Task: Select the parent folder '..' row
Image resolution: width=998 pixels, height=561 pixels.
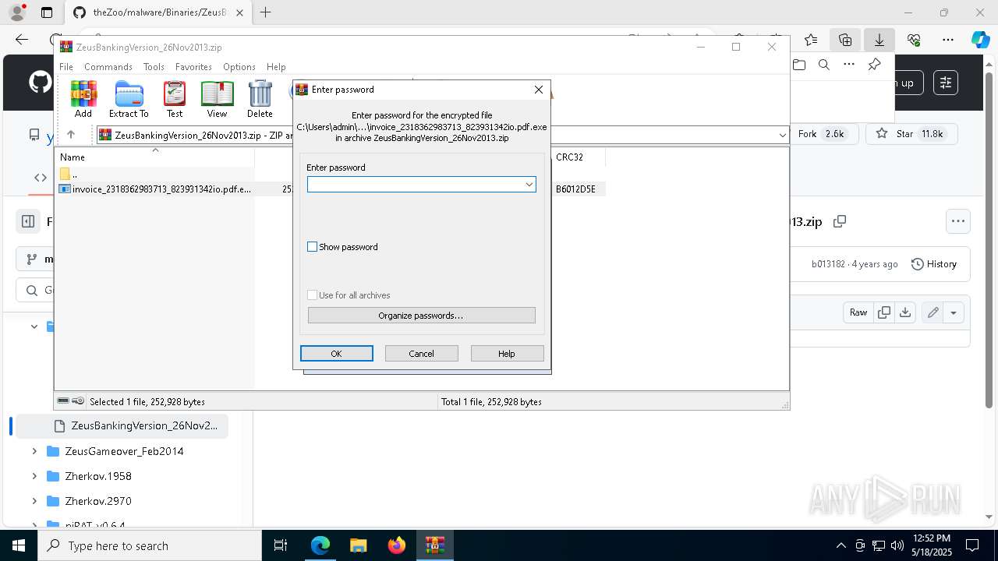Action: tap(156, 174)
